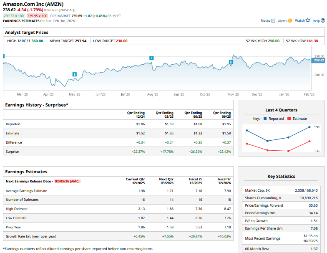Click the Notes link text

(265, 20)
